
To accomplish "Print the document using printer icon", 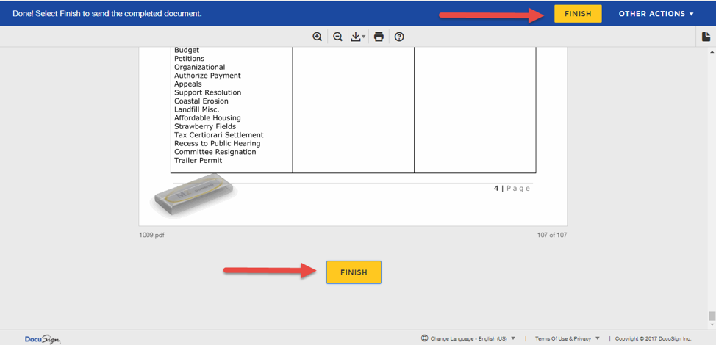I will click(x=379, y=37).
